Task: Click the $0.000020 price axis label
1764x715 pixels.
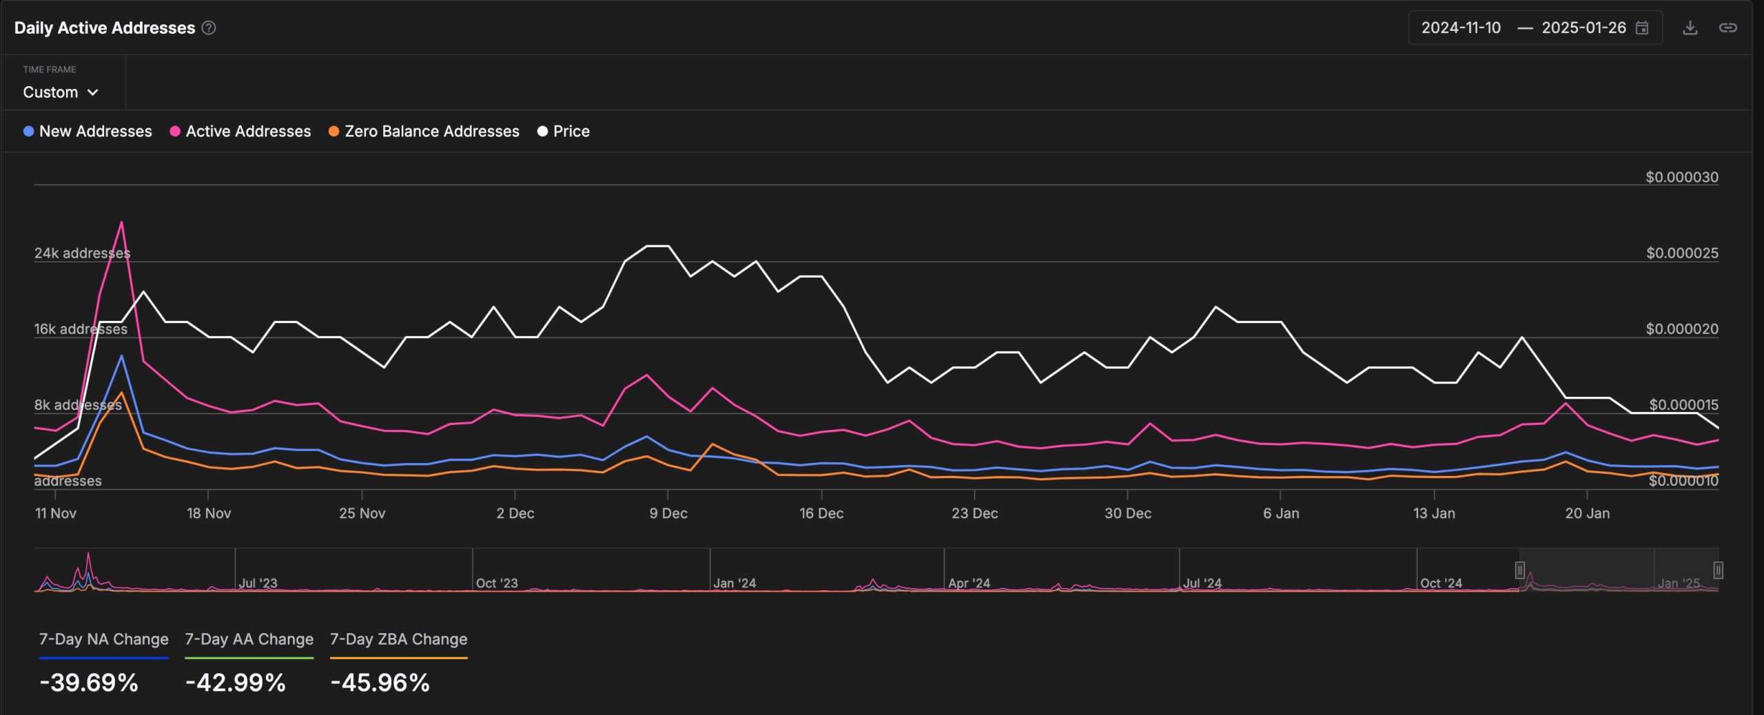Action: 1682,329
